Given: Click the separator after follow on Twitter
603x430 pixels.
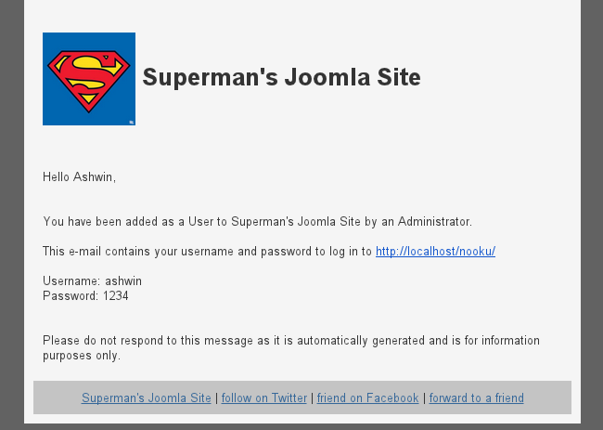Looking at the screenshot, I should (312, 397).
